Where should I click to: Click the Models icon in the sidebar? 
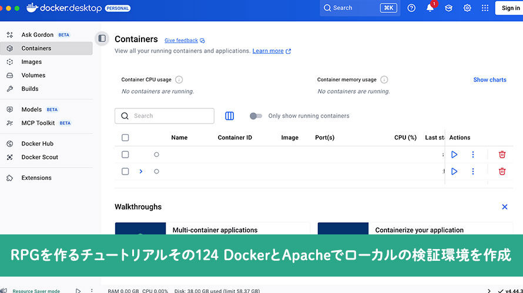tap(9, 110)
